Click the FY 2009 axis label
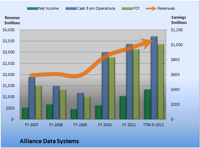This screenshot has width=200, height=148. (80, 125)
